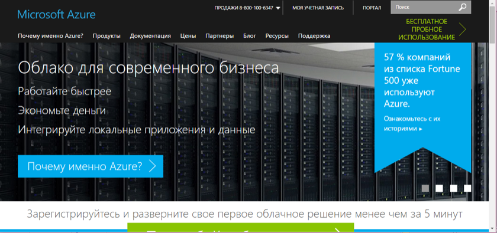The height and width of the screenshot is (233, 497).
Task: Click the blue Почему именно Azure? button
Action: [x=91, y=166]
